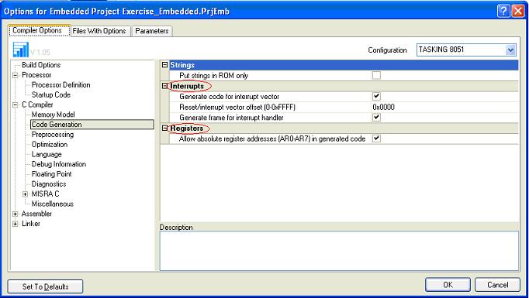Click the Cancel button
Image resolution: width=529 pixels, height=298 pixels.
pos(498,285)
